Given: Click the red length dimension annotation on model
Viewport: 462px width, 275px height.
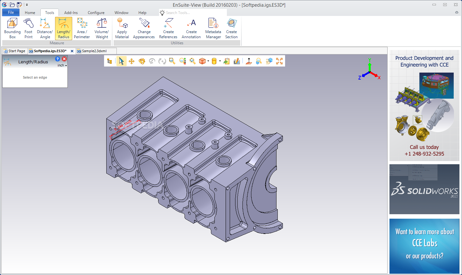Looking at the screenshot, I should 125,130.
